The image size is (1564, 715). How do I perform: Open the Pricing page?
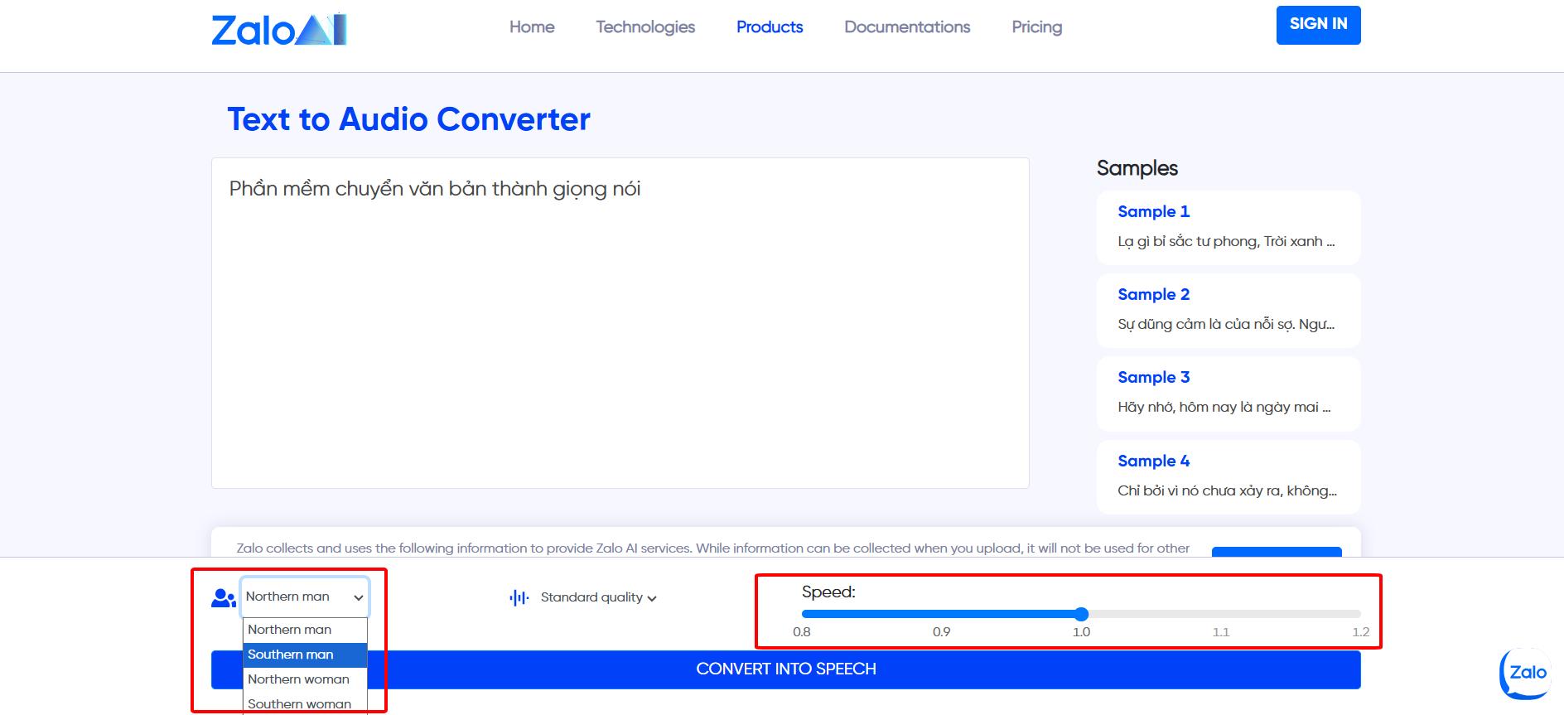[1036, 27]
